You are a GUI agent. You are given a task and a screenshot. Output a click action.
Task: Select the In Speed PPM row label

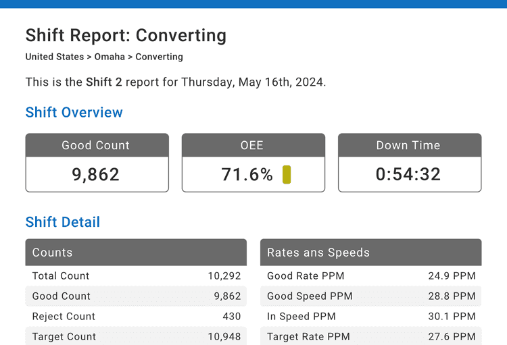301,317
